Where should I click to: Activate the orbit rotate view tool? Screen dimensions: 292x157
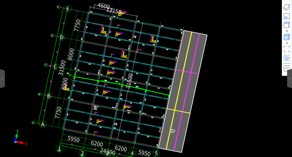[286, 7]
